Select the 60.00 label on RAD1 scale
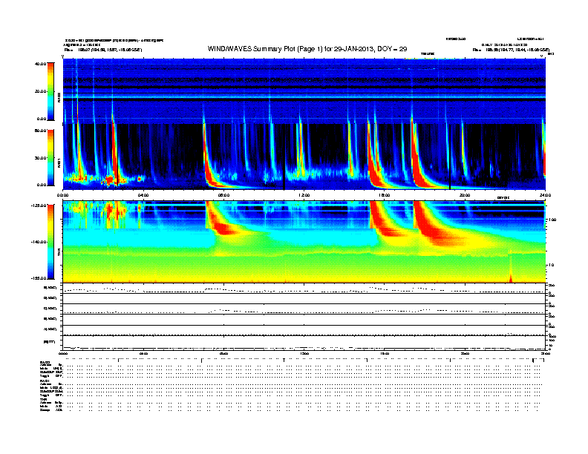 click(x=40, y=131)
